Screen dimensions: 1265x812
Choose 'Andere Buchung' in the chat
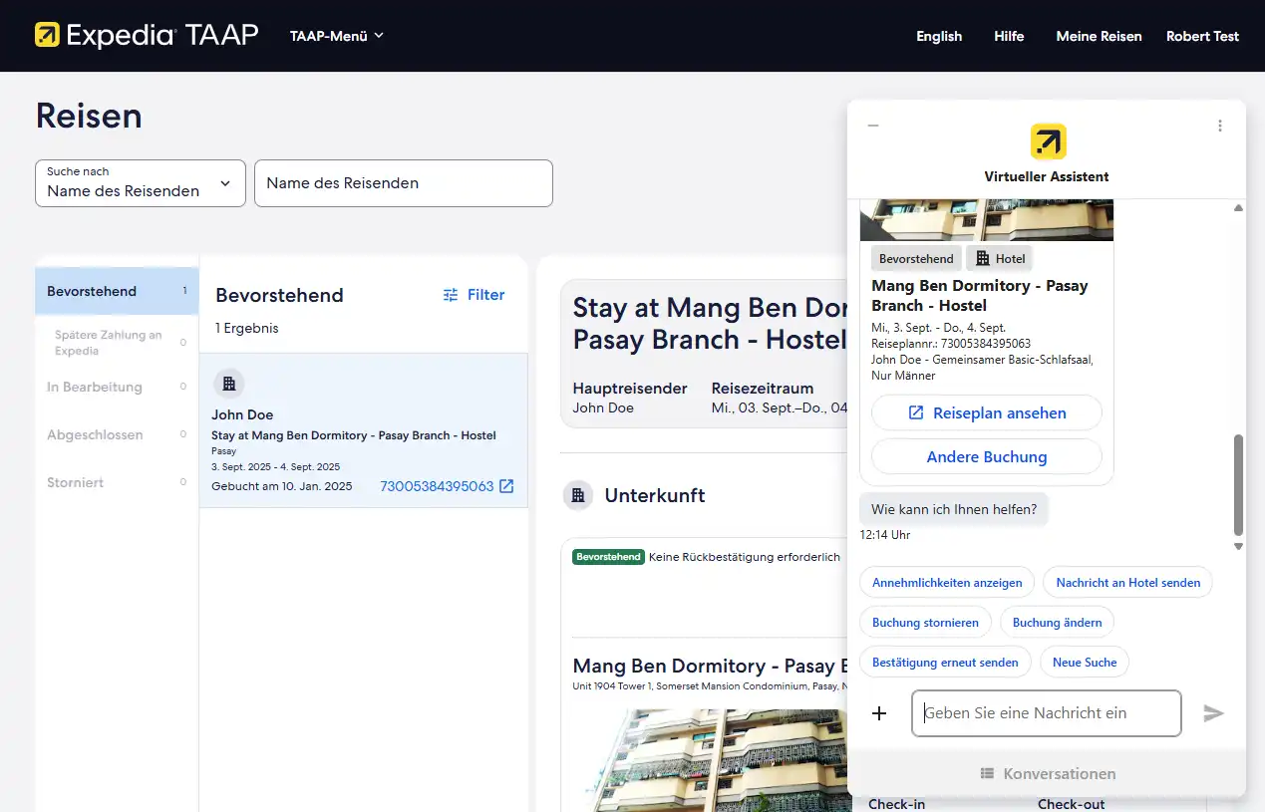987,457
